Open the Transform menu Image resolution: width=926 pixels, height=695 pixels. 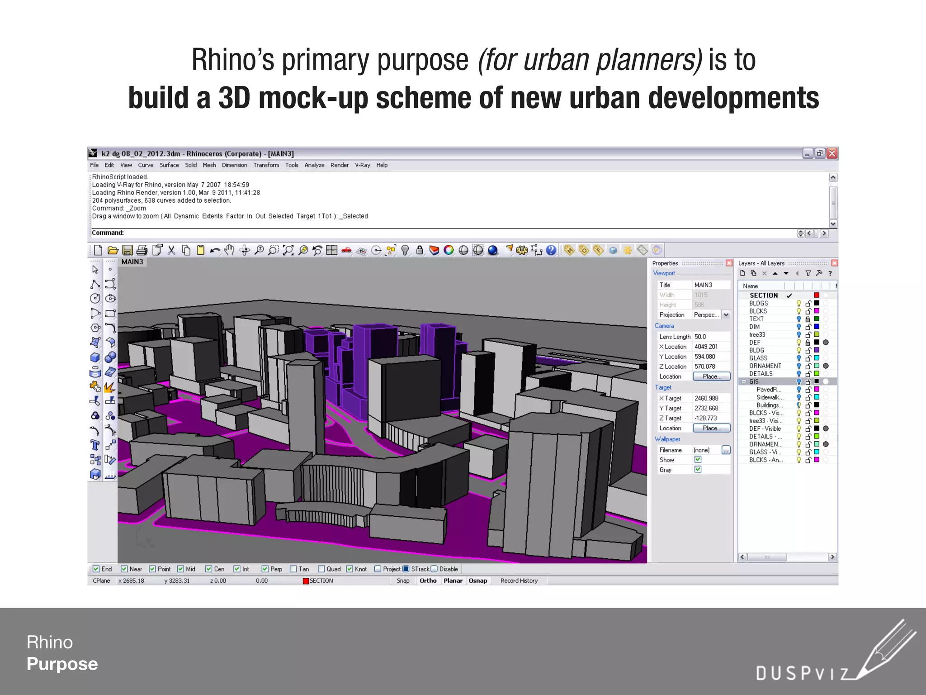[266, 165]
